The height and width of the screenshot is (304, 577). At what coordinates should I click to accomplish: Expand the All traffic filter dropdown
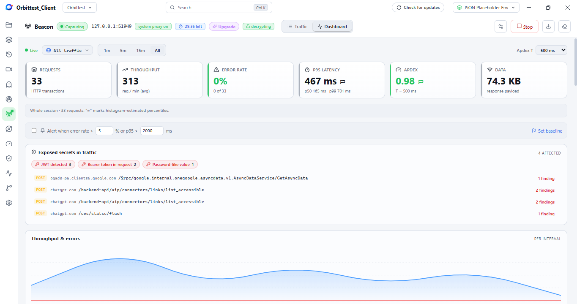click(x=67, y=50)
